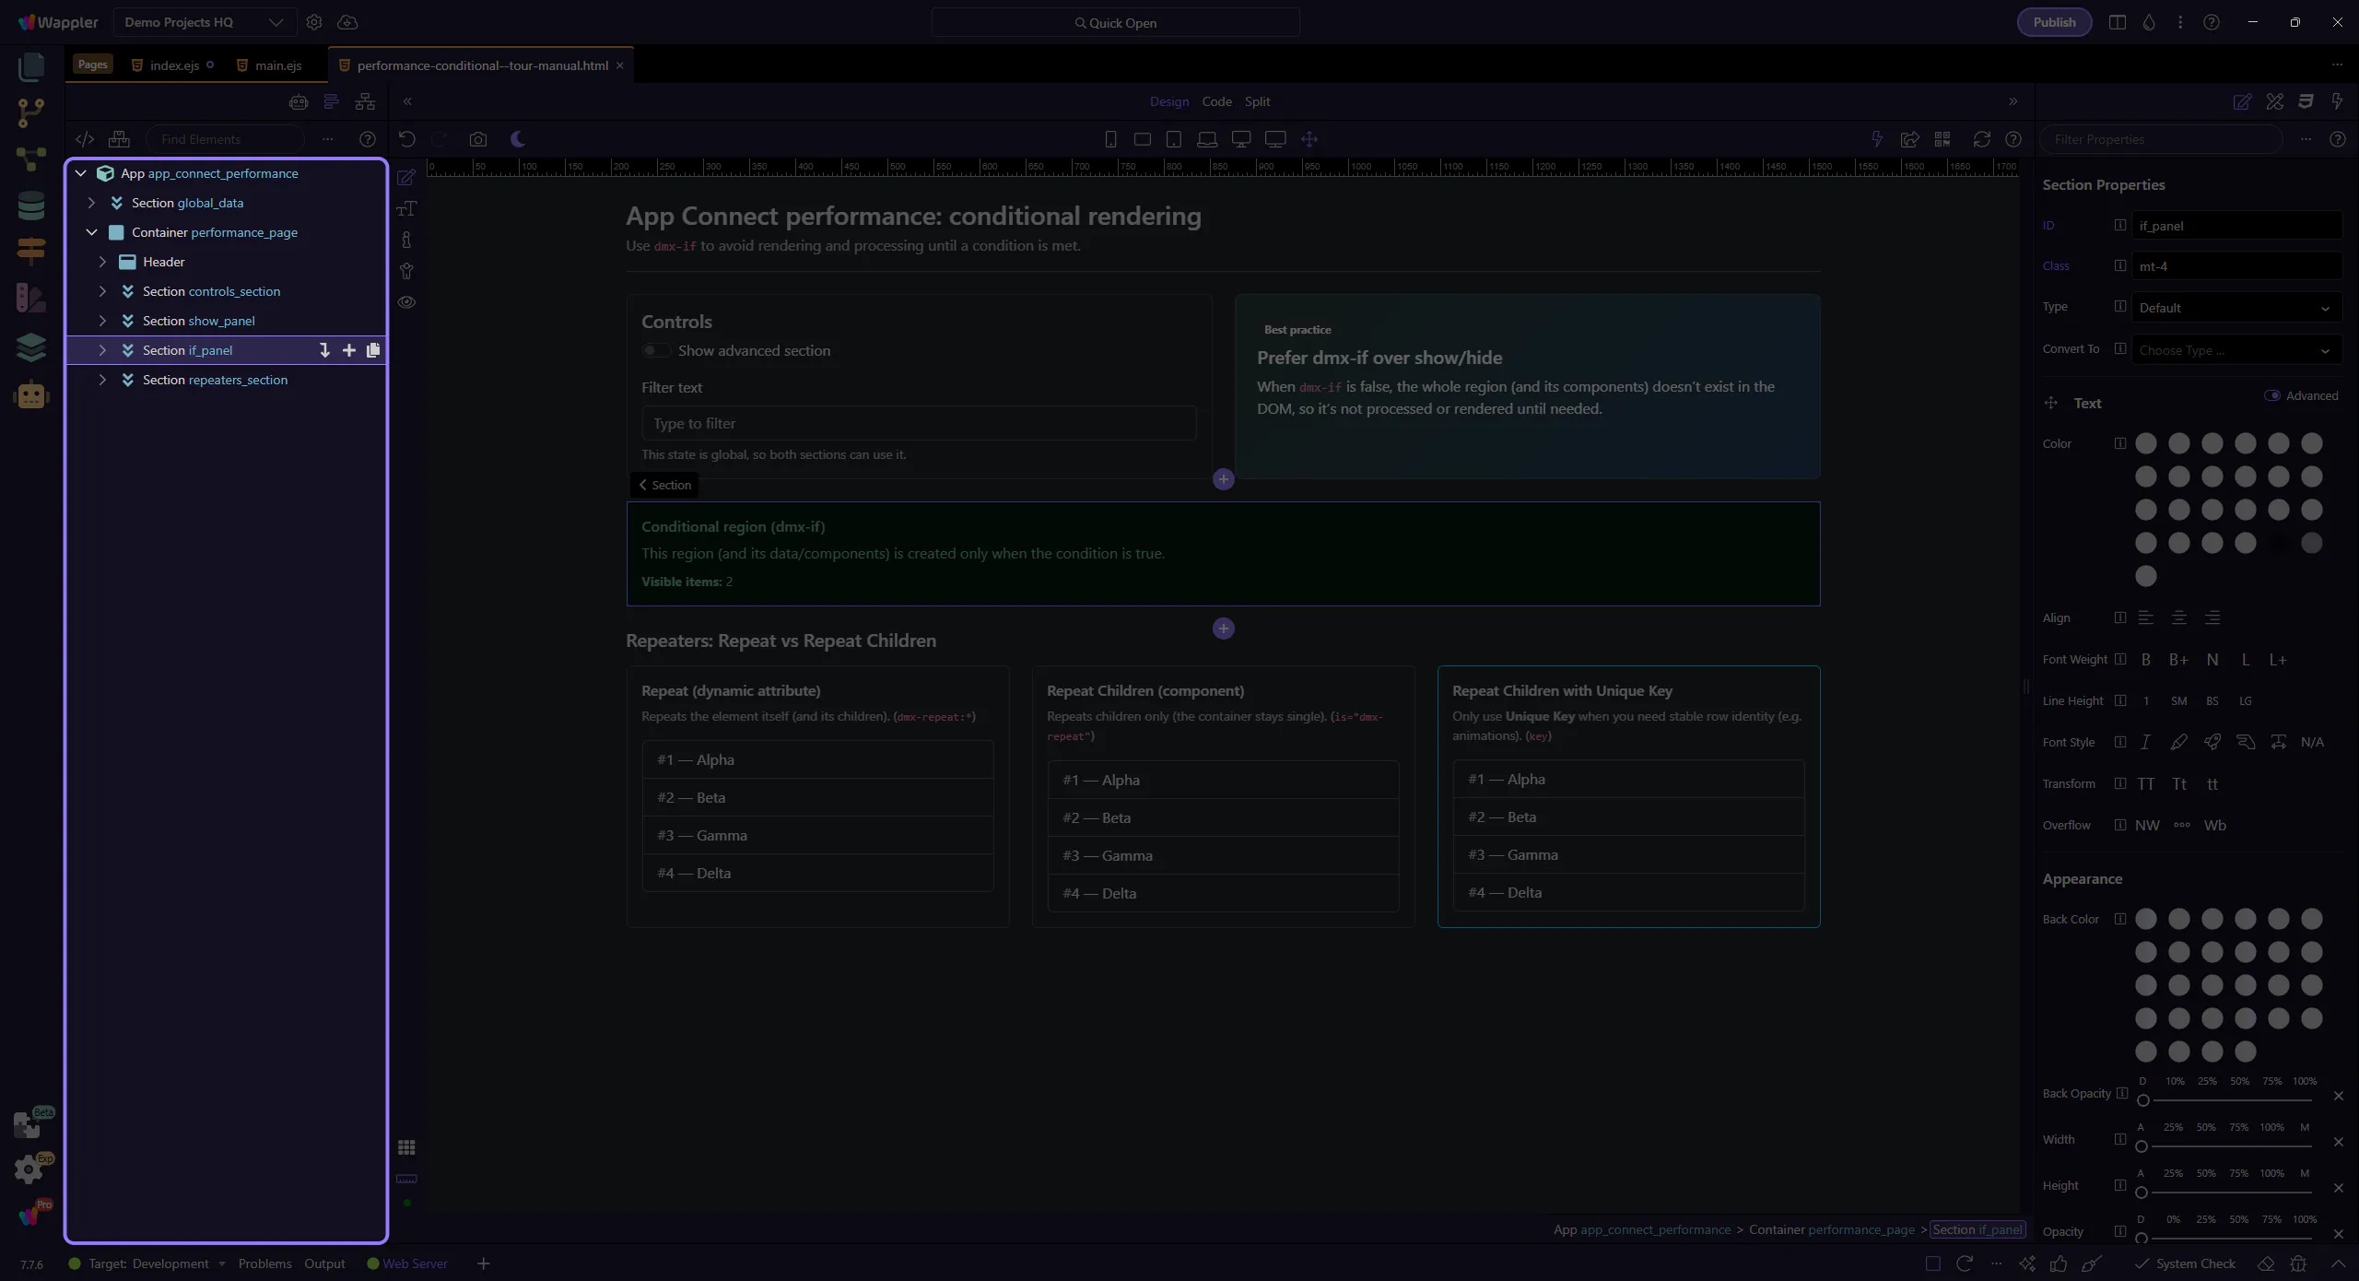Open the Demo Projects HQ project dropdown

click(x=204, y=22)
